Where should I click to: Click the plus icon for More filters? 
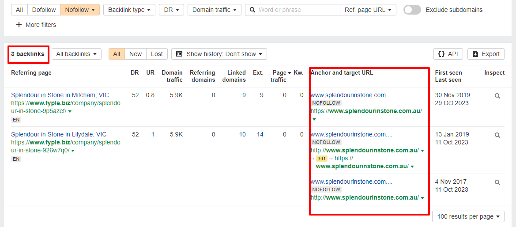(x=19, y=25)
